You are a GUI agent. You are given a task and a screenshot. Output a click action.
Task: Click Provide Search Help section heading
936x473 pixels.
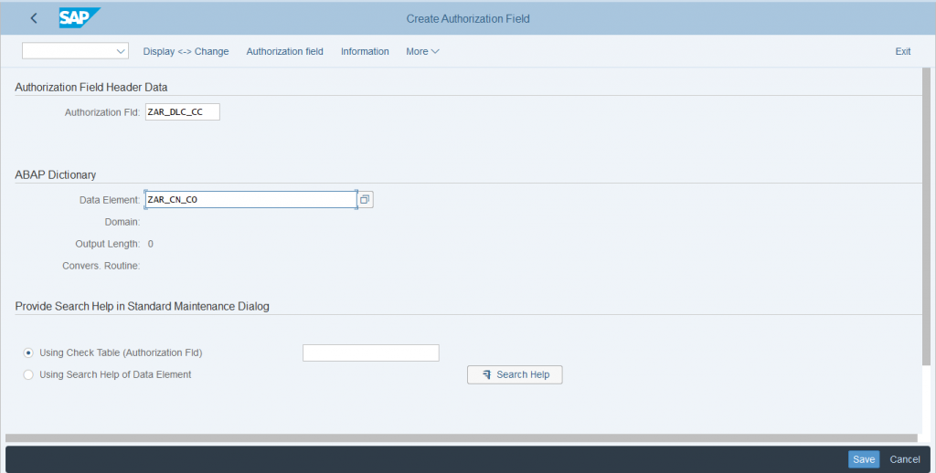(x=142, y=307)
